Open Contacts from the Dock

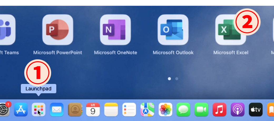tap(75, 109)
